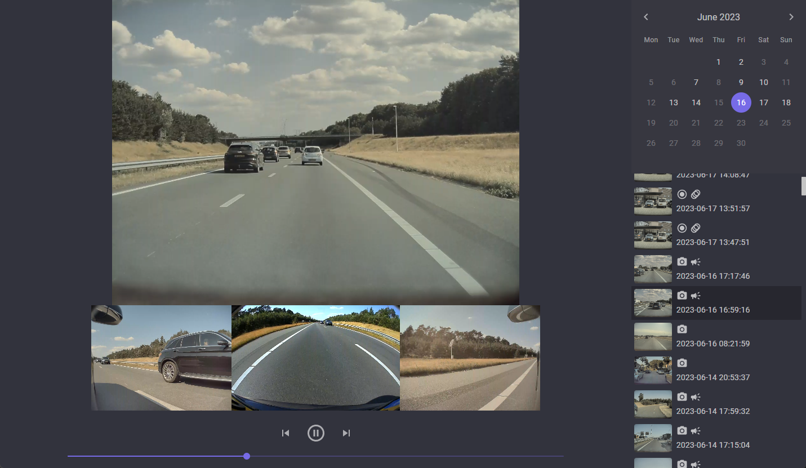The width and height of the screenshot is (806, 468).
Task: Click camera icon on 17:17:46 clip
Action: (x=682, y=262)
